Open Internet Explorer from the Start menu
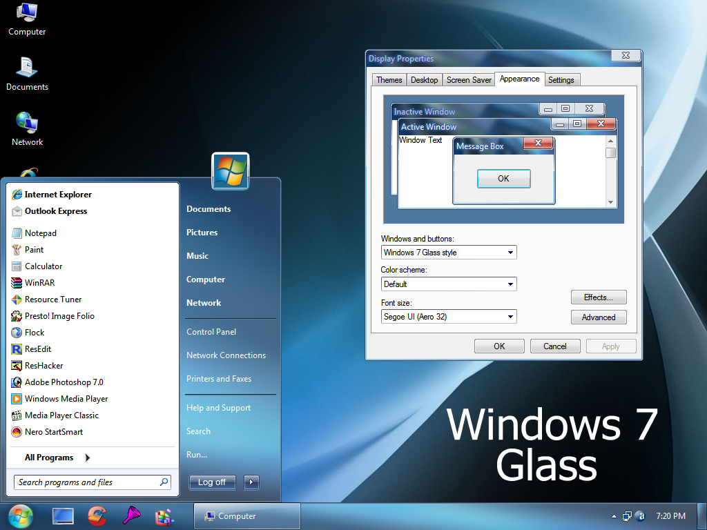707x530 pixels. [59, 194]
